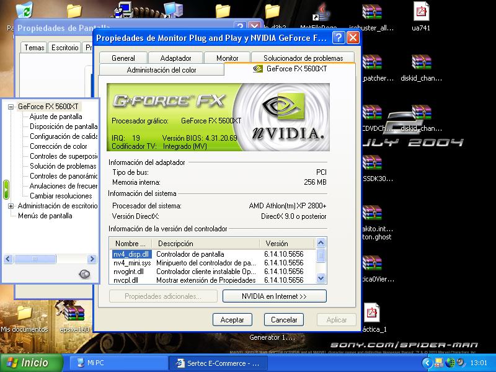The image size is (496, 372).
Task: Select the akito.int archive desktop icon
Action: [373, 213]
